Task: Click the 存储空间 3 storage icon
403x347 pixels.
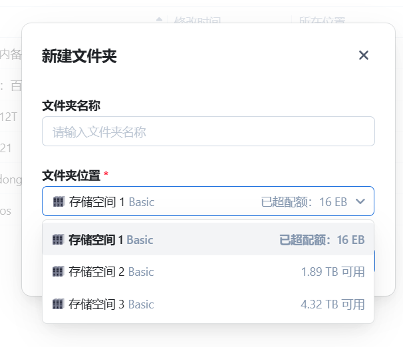Action: [x=58, y=304]
